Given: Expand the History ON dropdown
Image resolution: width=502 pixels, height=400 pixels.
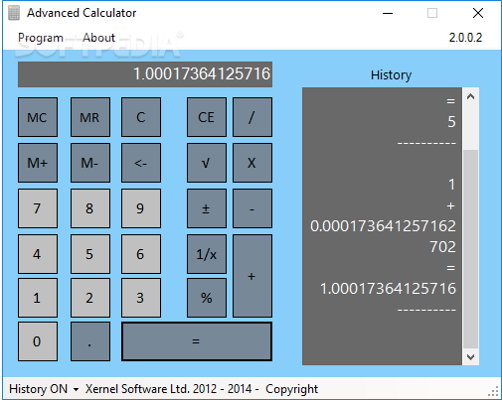Looking at the screenshot, I should pos(44,389).
